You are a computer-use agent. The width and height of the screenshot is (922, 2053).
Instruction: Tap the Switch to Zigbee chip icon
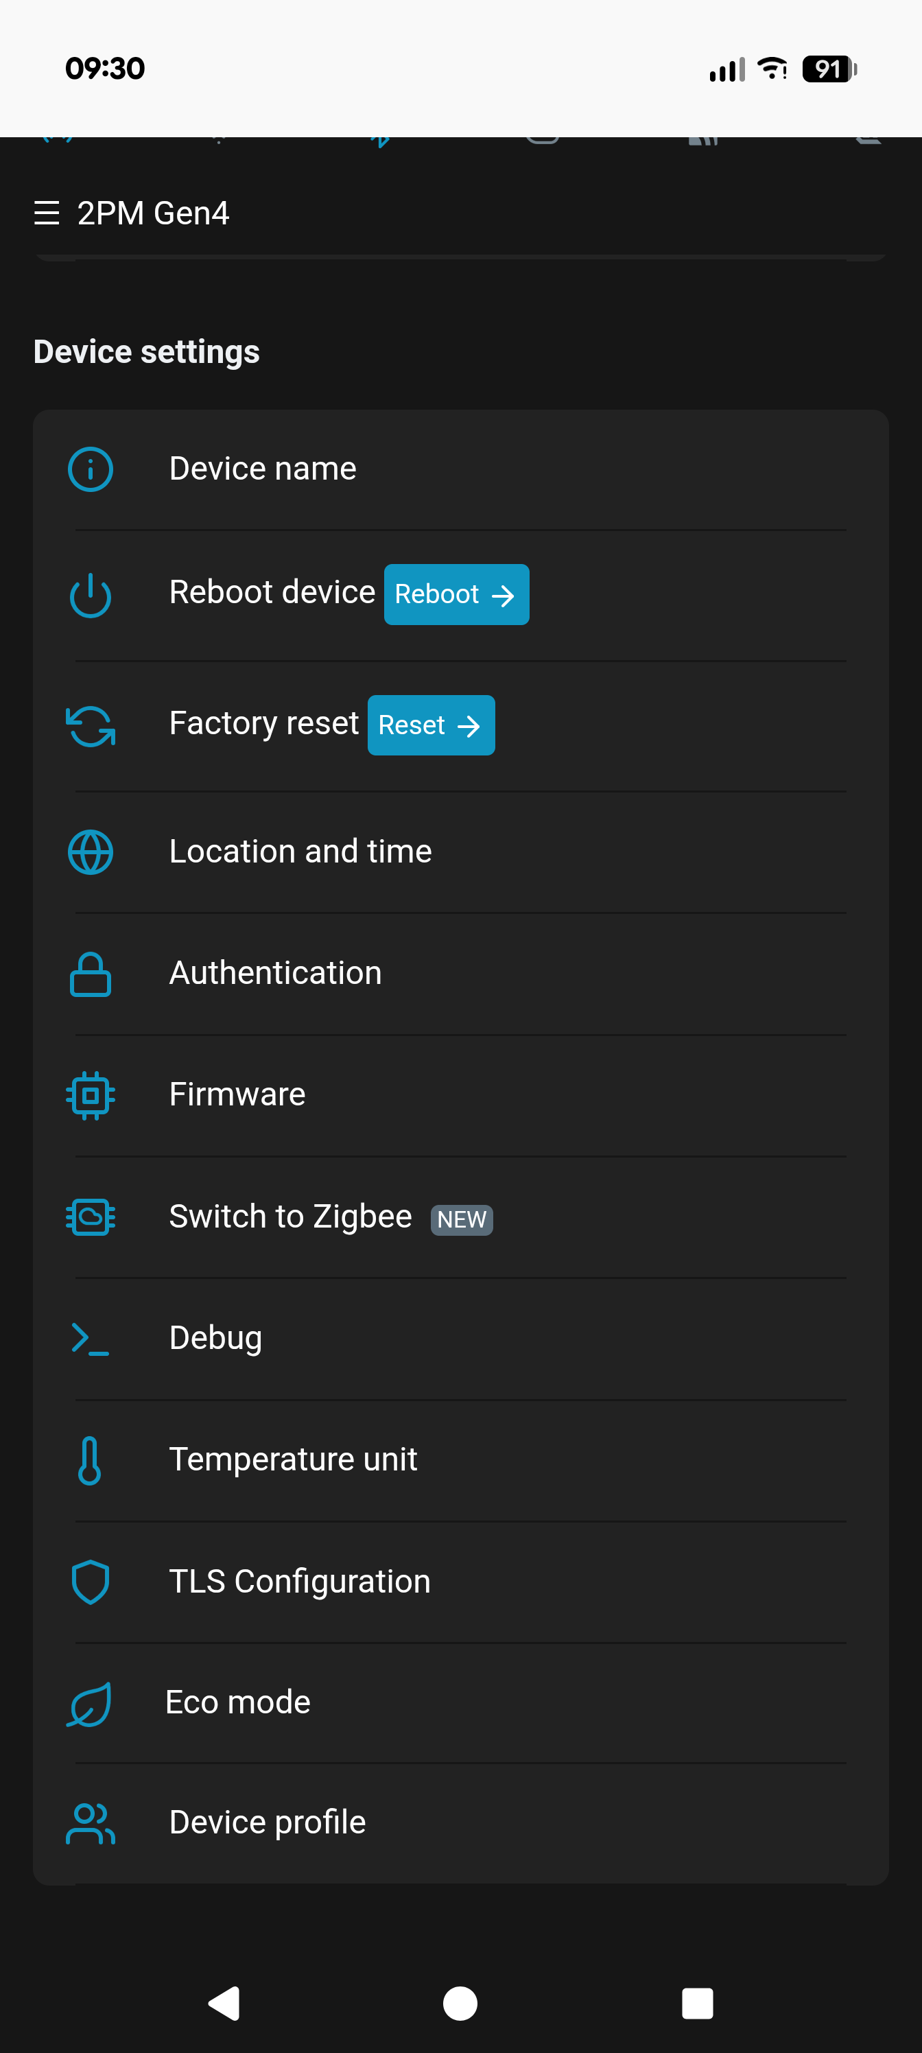(x=90, y=1217)
